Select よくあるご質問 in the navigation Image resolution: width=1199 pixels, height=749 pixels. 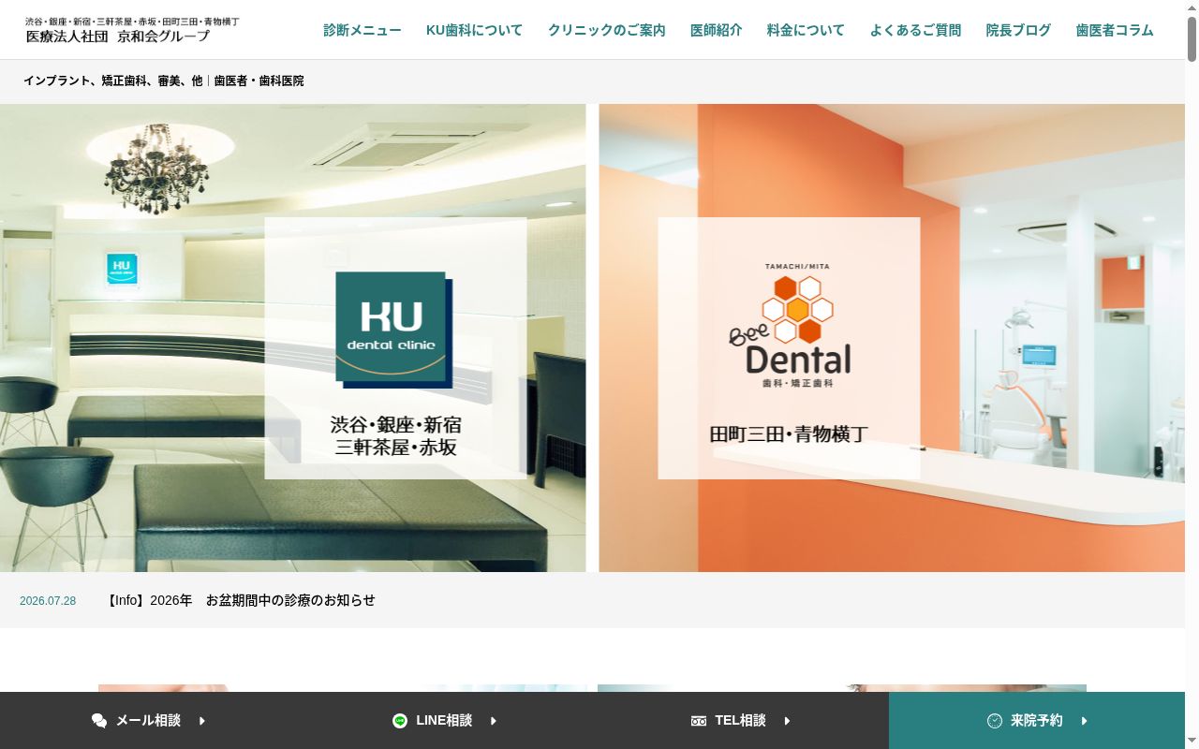915,30
